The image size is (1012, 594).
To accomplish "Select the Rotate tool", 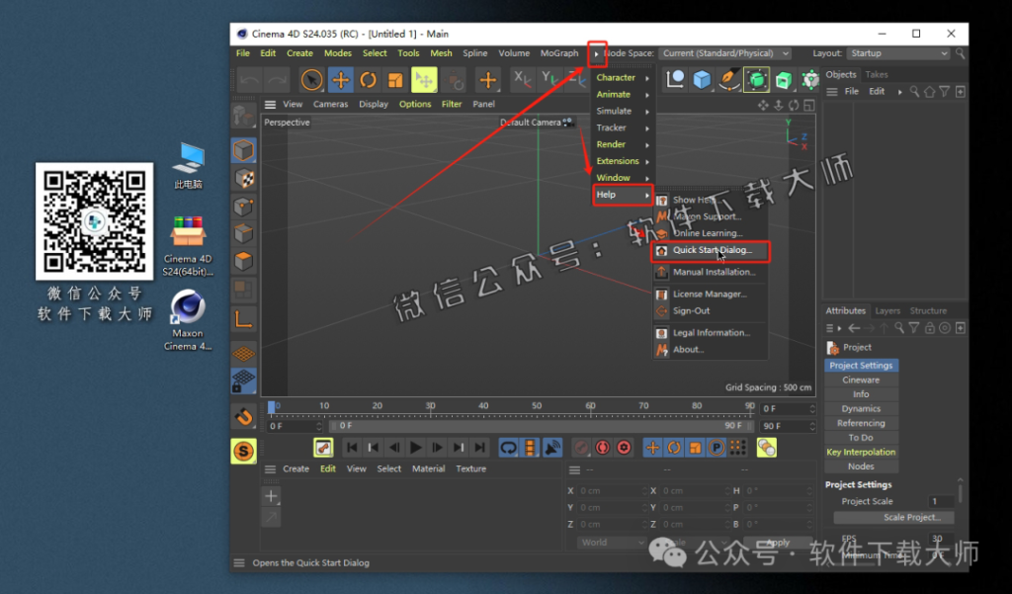I will tap(369, 79).
